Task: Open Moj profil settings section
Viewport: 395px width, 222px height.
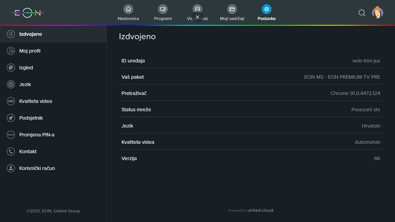Action: pyautogui.click(x=30, y=51)
